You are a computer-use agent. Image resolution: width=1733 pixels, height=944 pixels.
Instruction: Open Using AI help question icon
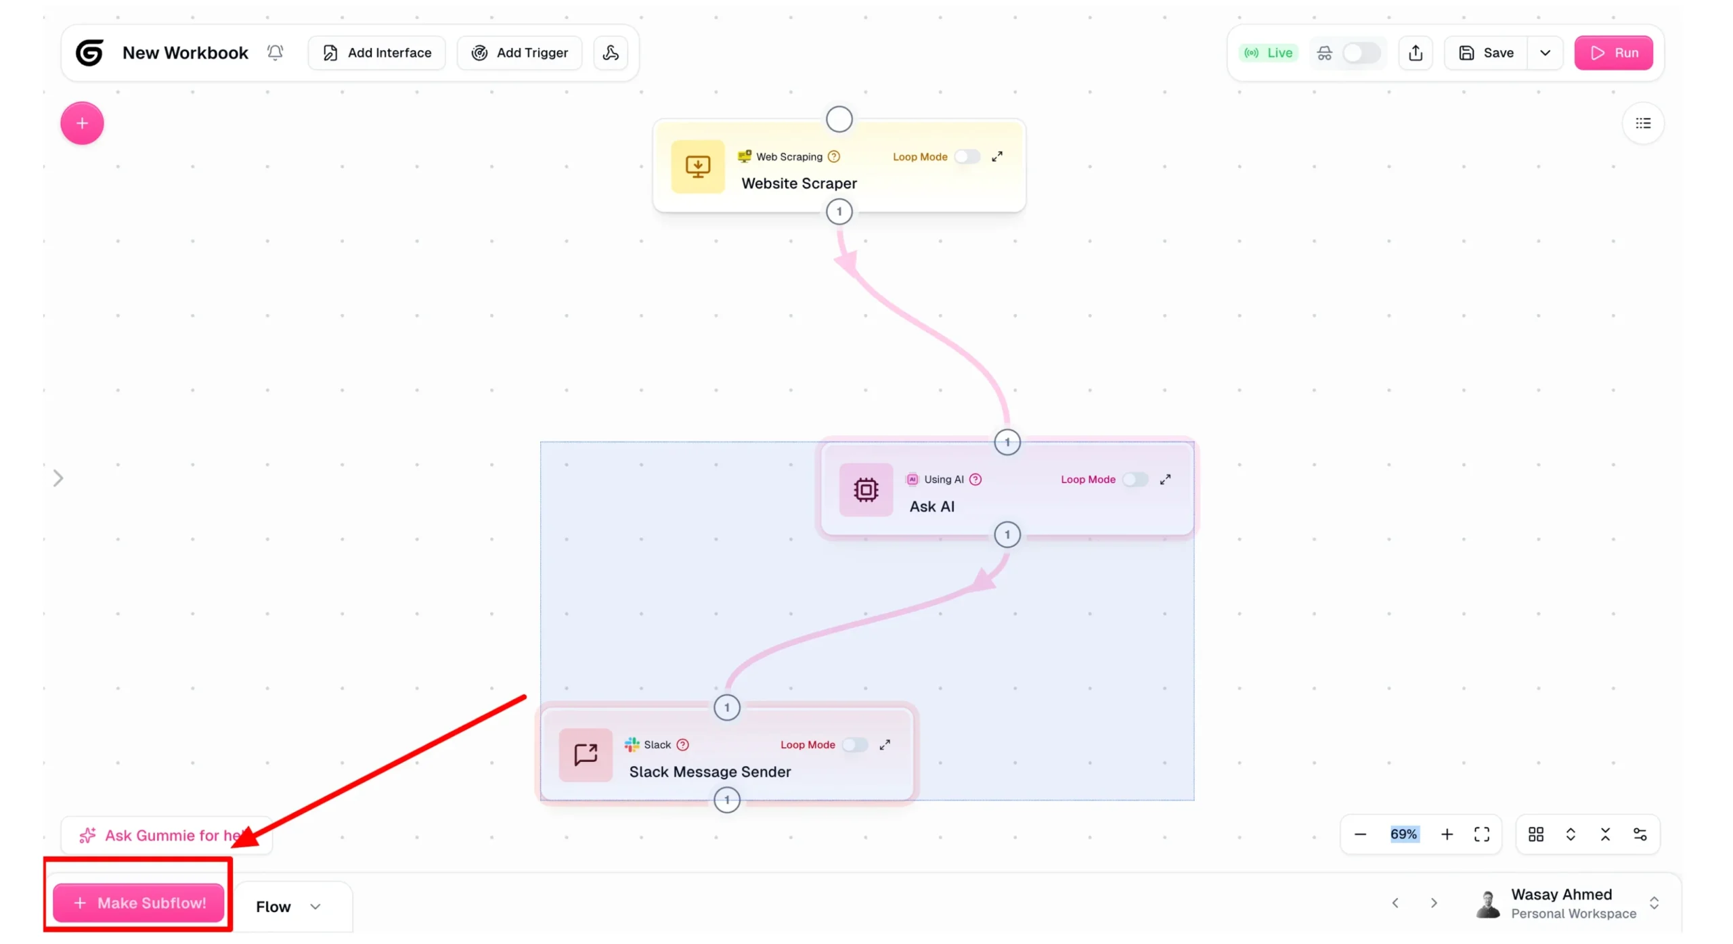coord(975,479)
